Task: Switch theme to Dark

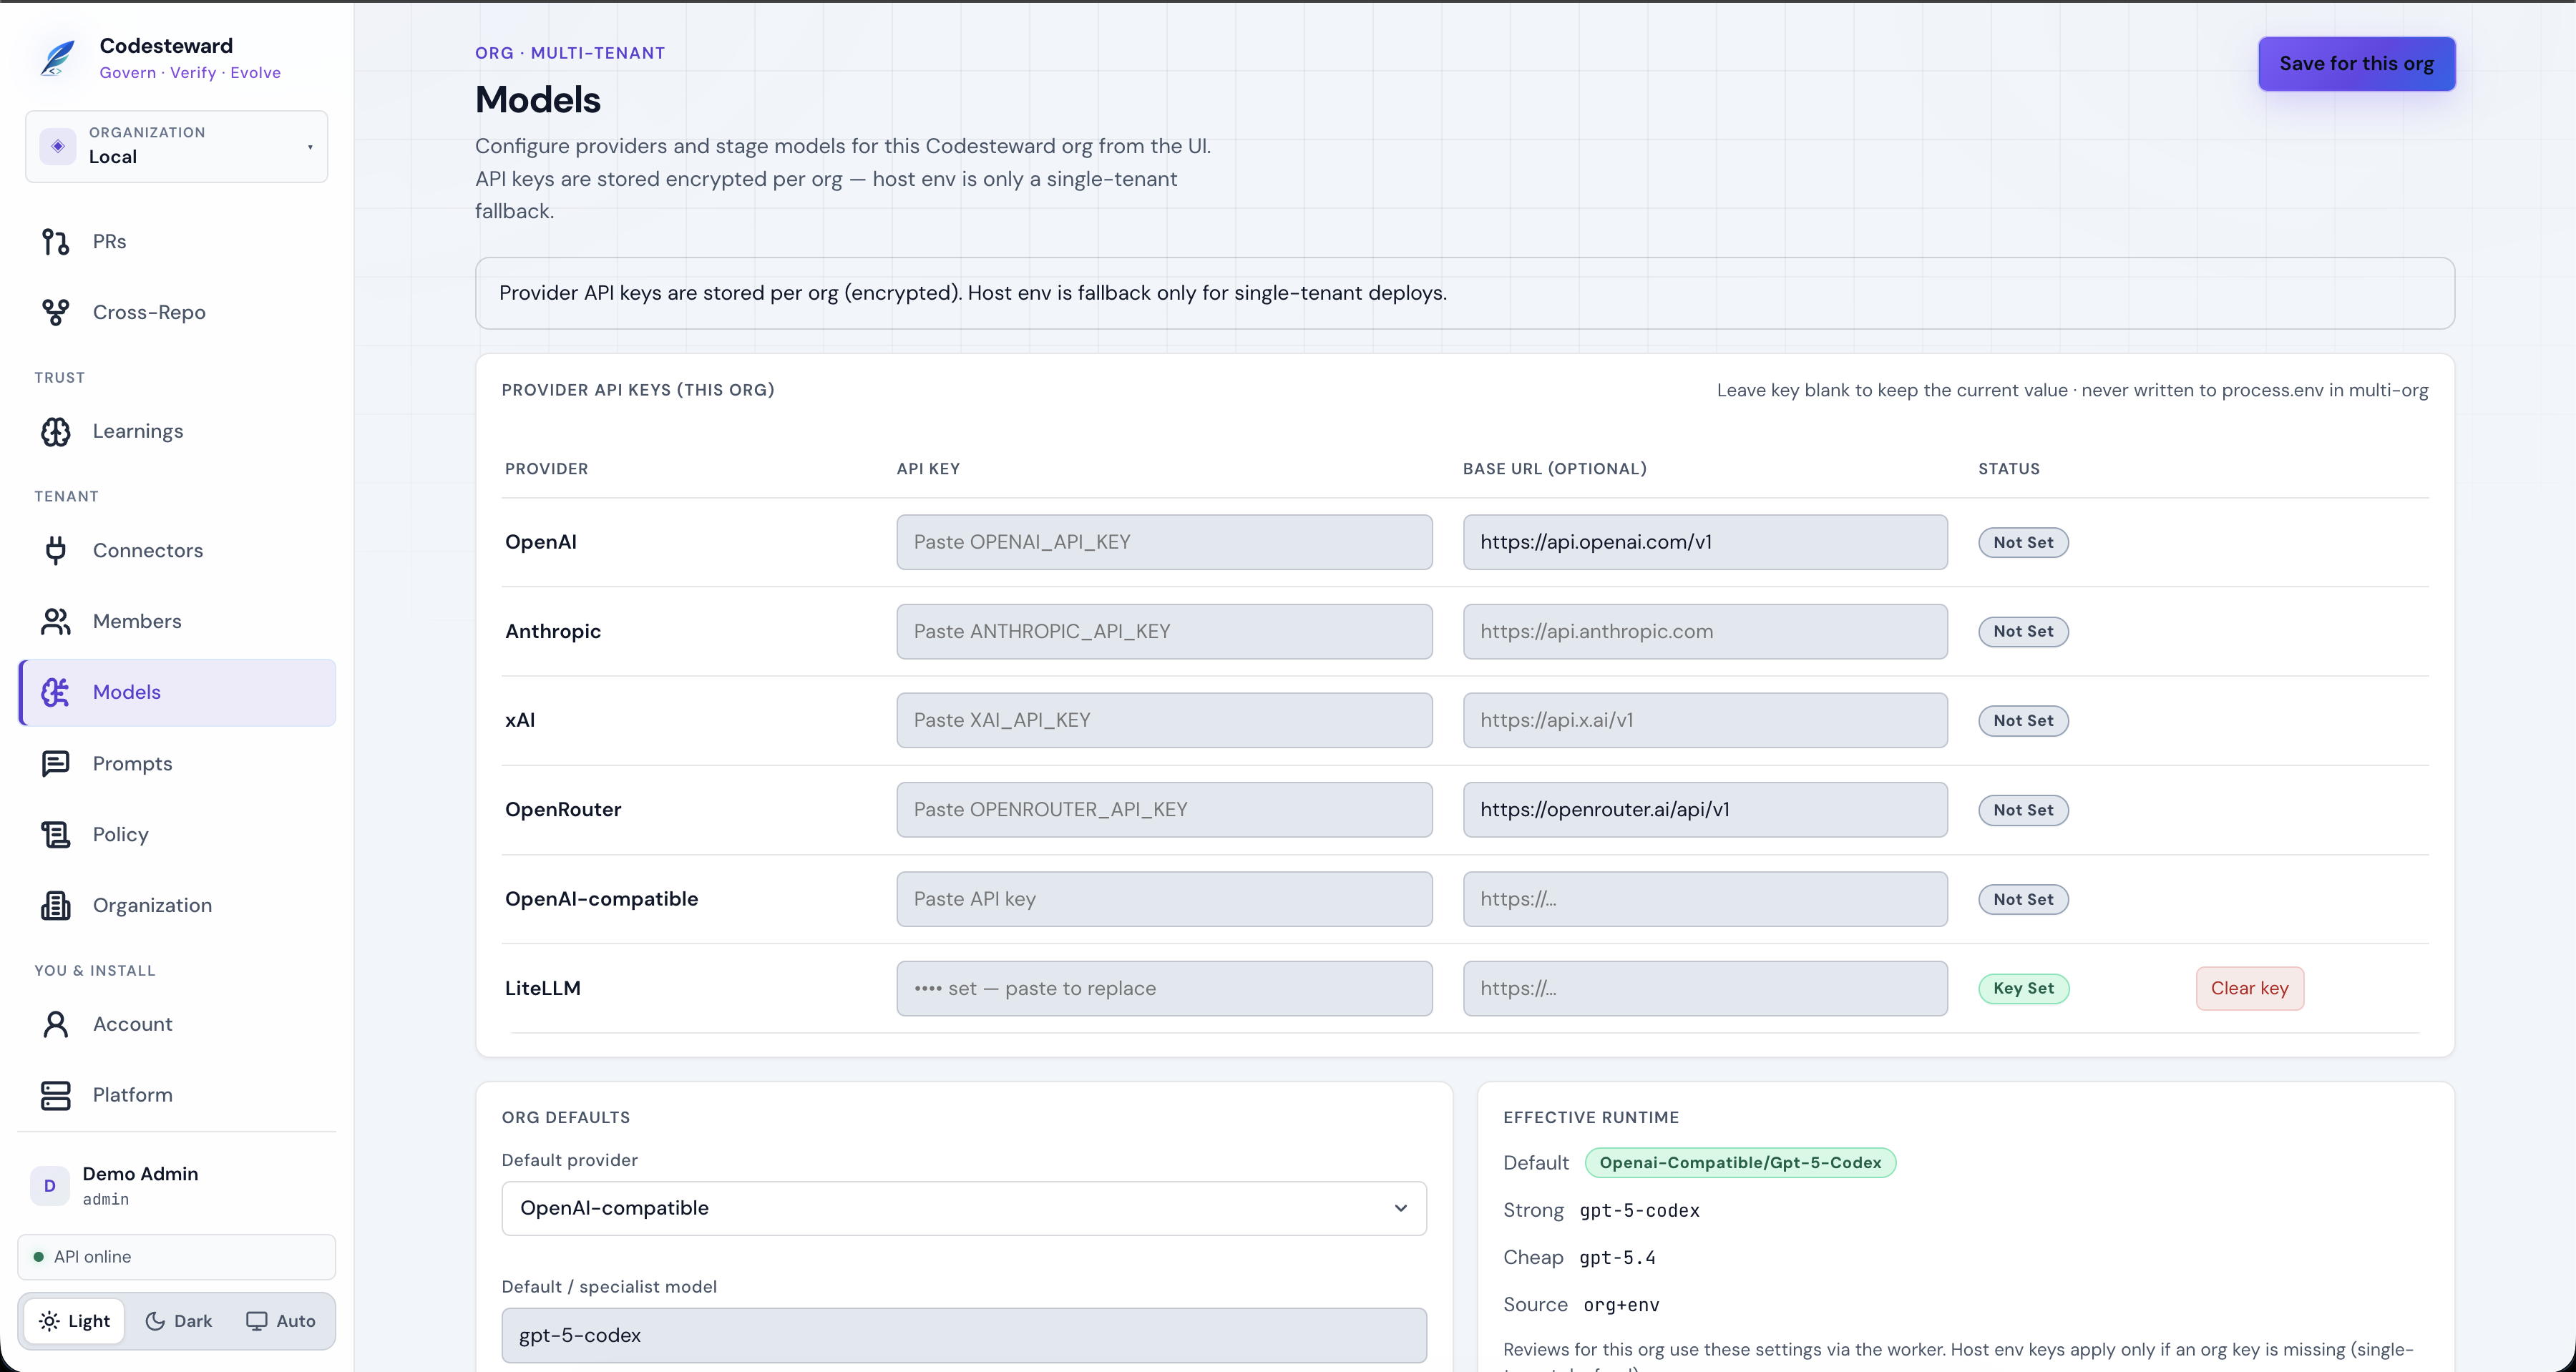Action: coord(179,1321)
